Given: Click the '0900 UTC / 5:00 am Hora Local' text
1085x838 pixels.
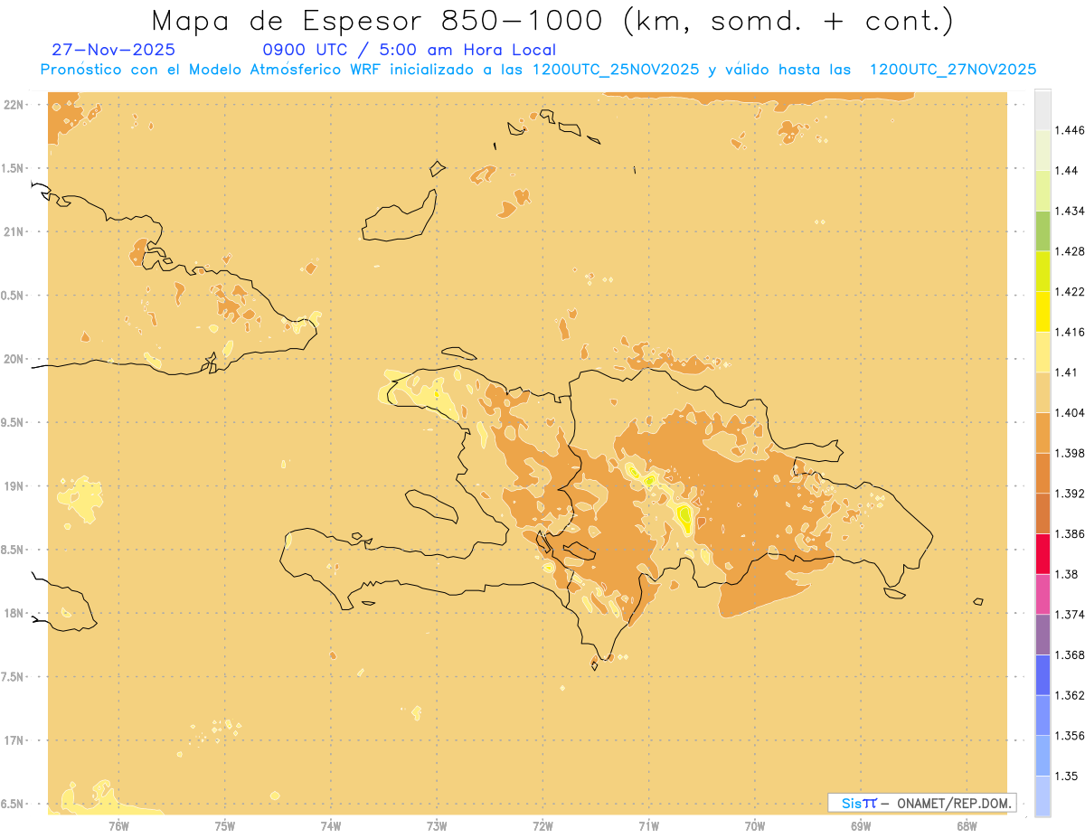Looking at the screenshot, I should pyautogui.click(x=409, y=50).
